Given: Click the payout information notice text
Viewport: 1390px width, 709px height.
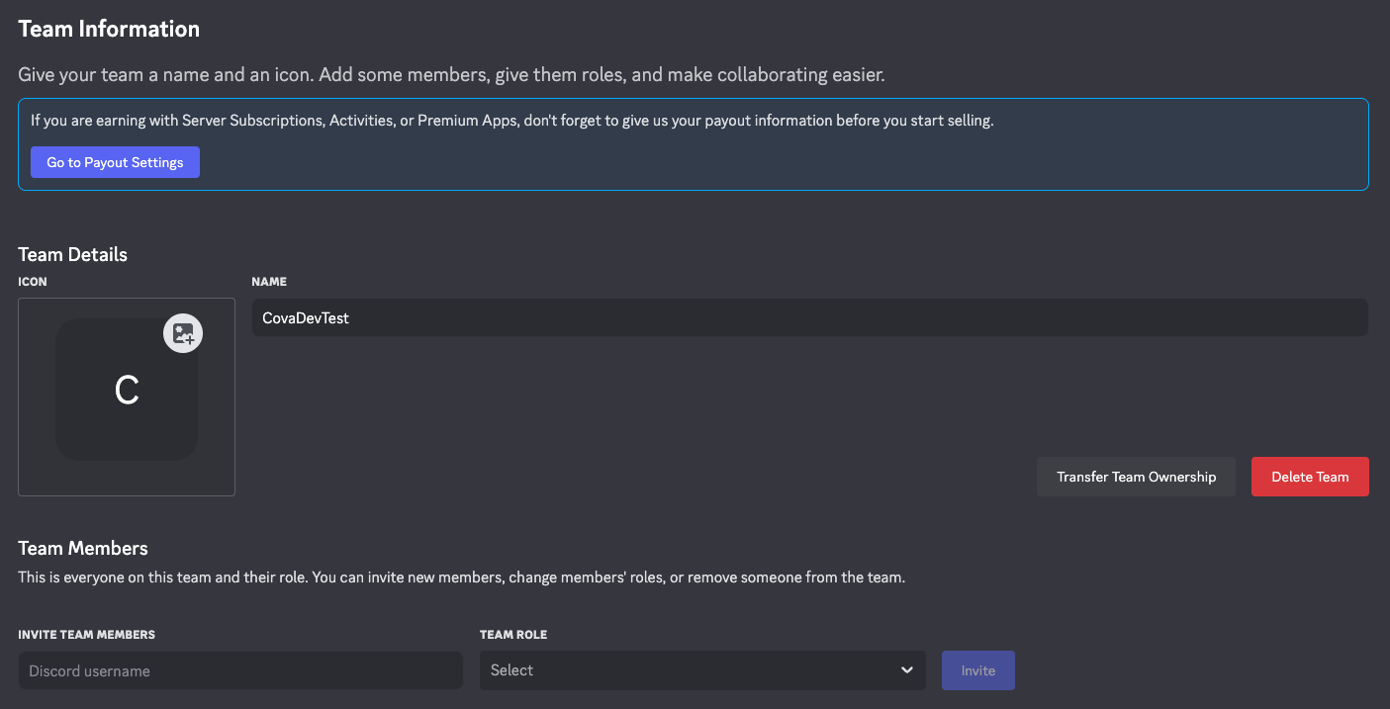Looking at the screenshot, I should (511, 122).
